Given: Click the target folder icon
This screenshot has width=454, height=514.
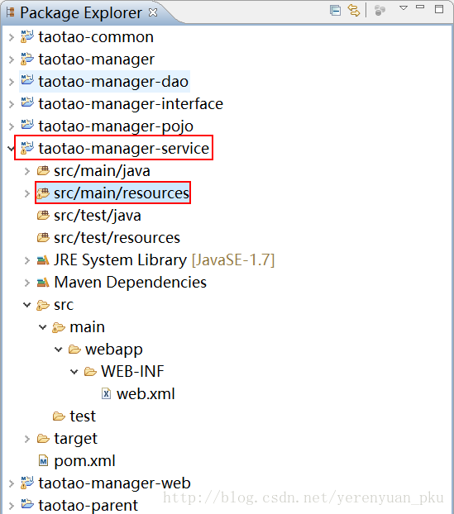Looking at the screenshot, I should point(43,439).
